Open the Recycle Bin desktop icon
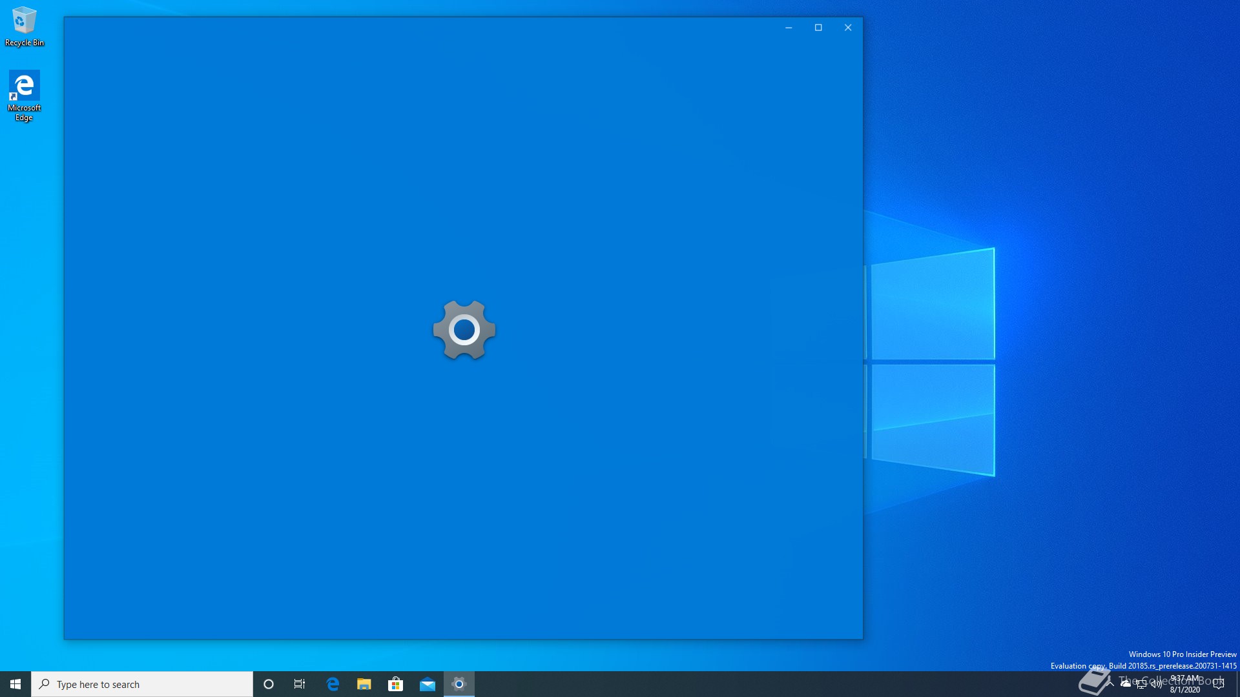This screenshot has height=697, width=1240. (x=24, y=26)
